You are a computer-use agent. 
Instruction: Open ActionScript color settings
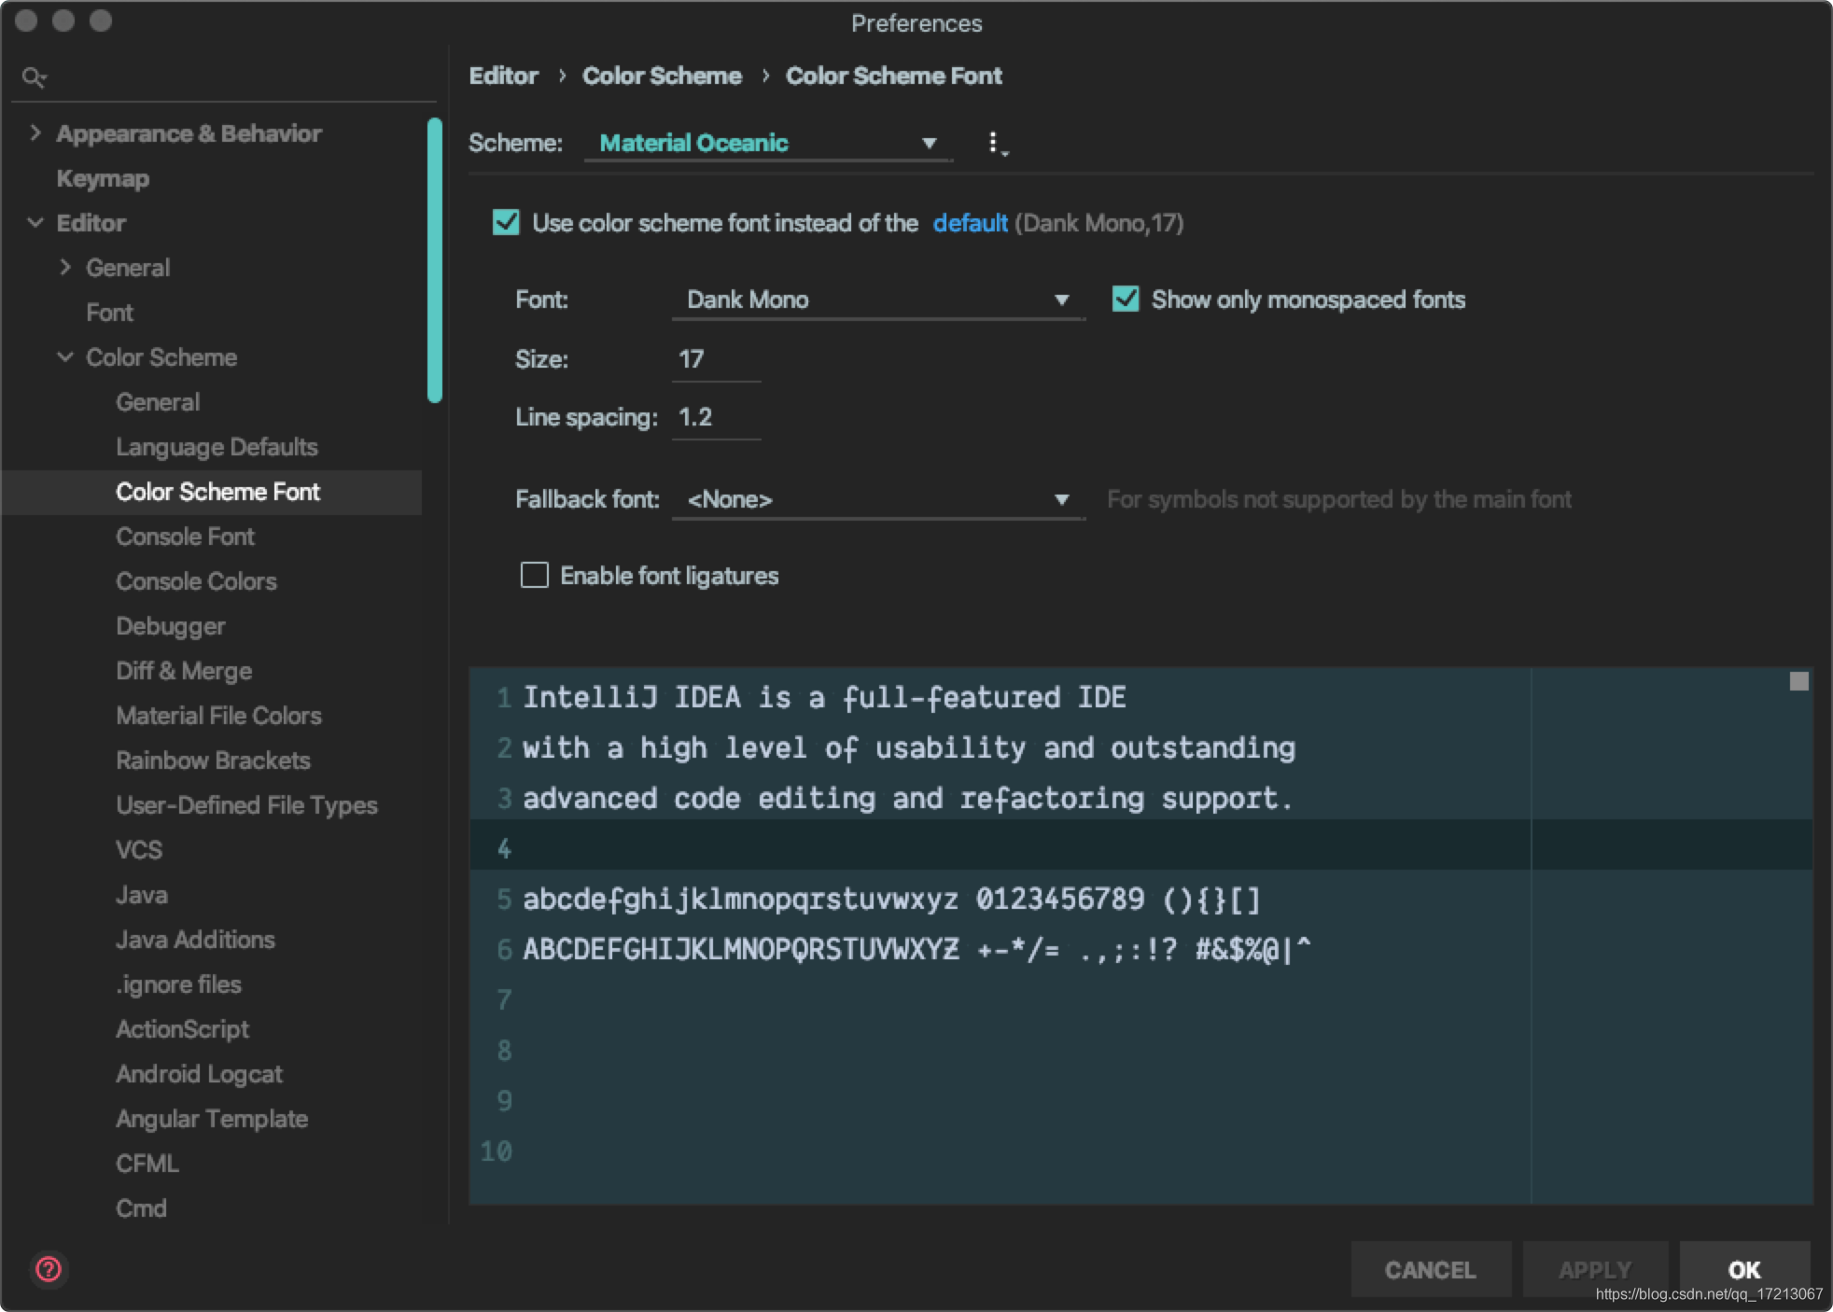[x=182, y=1029]
